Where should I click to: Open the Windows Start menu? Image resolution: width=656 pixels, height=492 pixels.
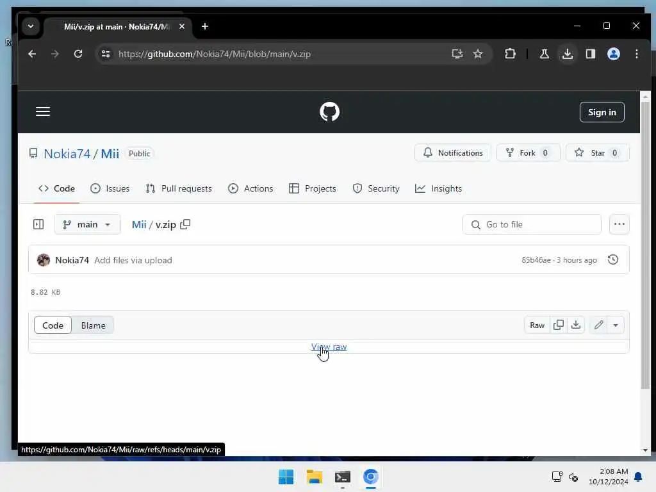tap(286, 477)
